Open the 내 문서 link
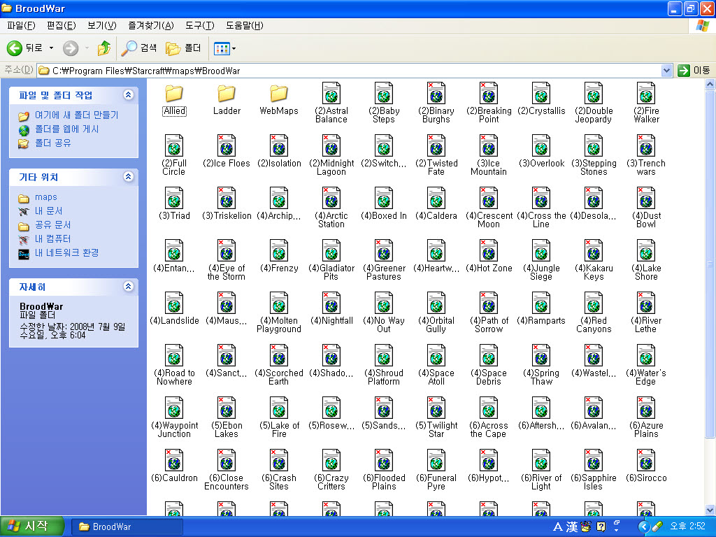 click(x=48, y=211)
